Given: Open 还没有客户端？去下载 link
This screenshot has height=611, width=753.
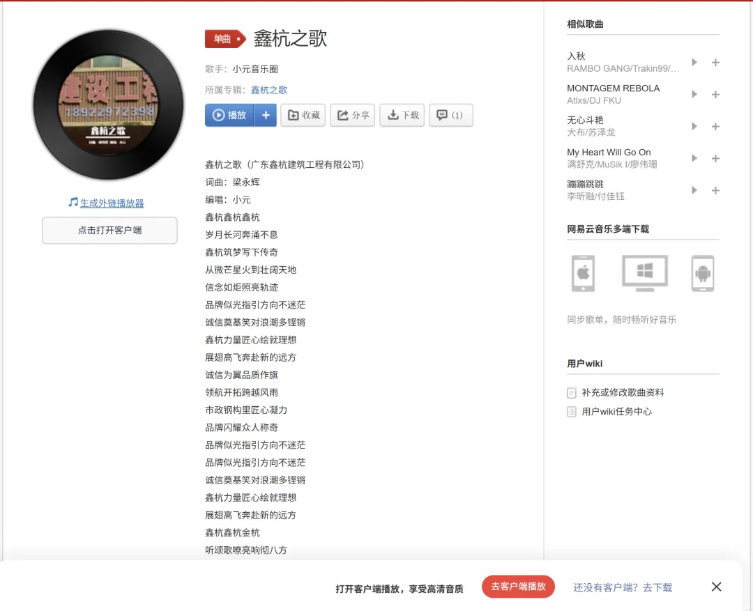Looking at the screenshot, I should coord(623,587).
